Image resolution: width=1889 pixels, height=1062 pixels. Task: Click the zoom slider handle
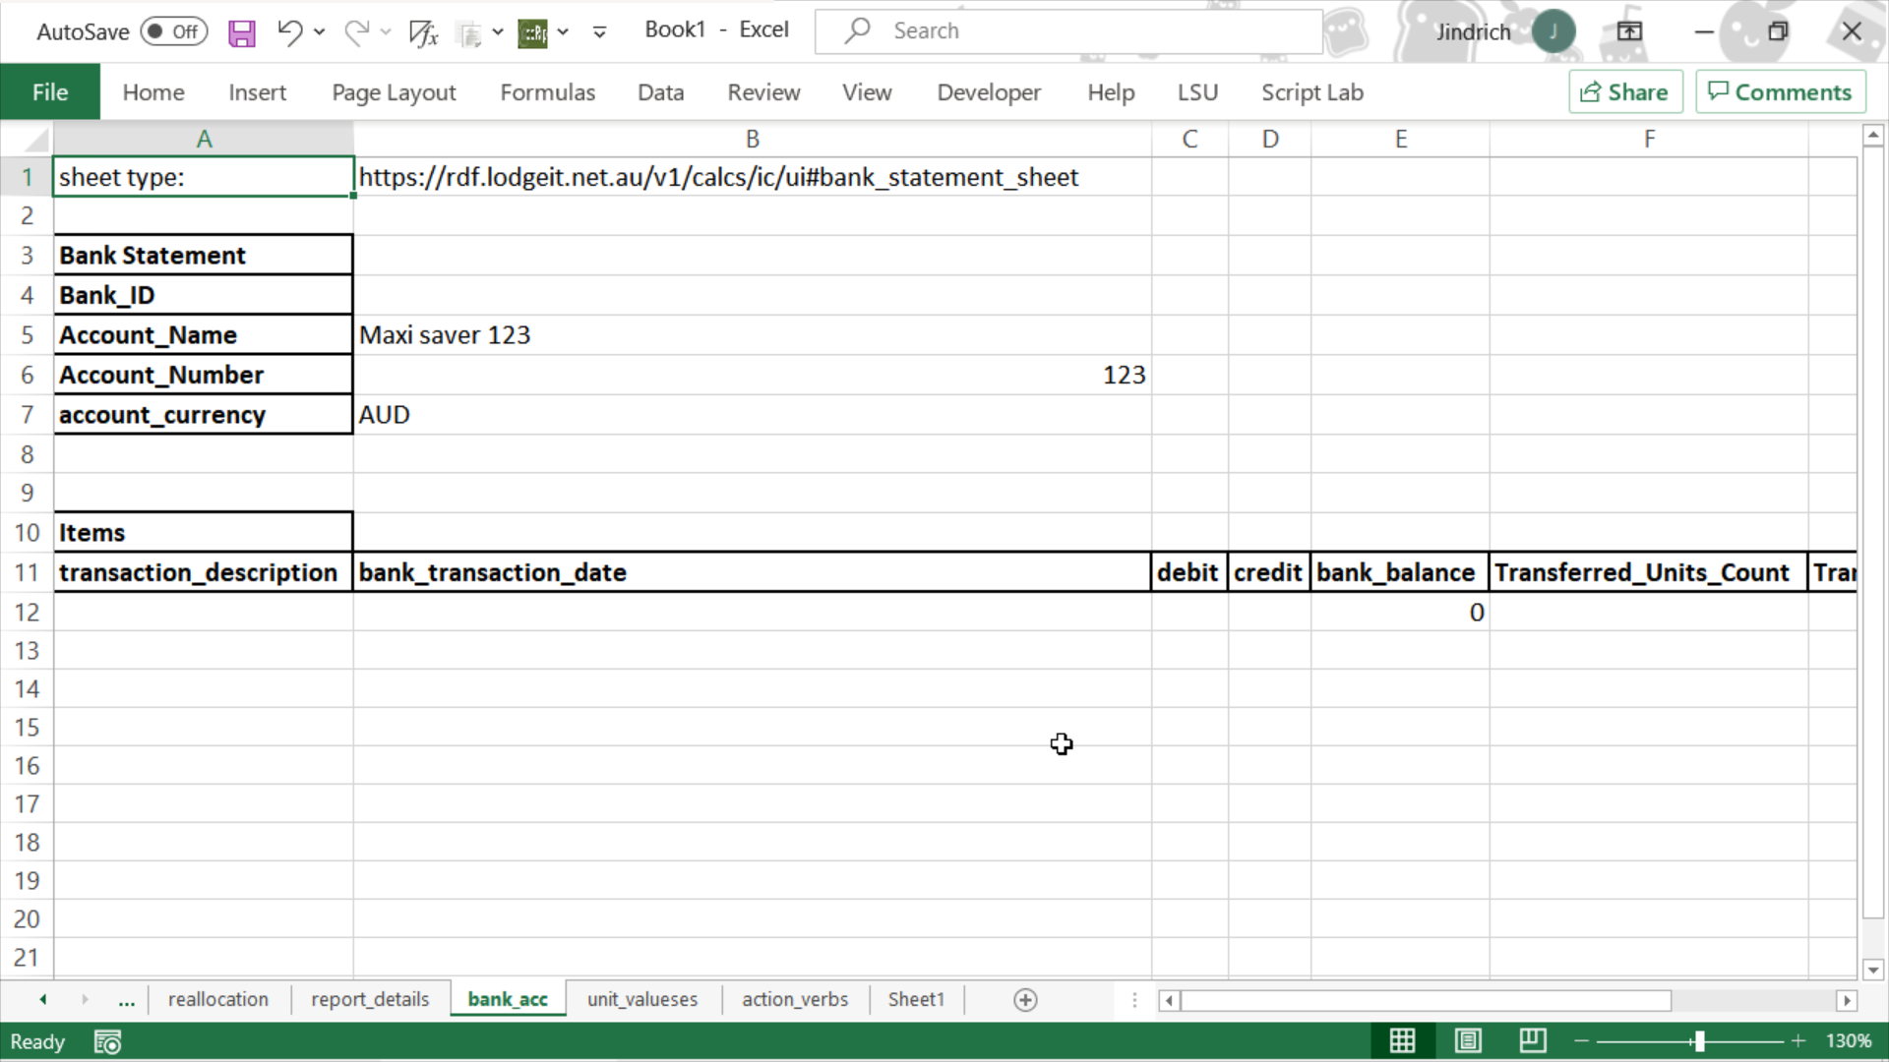click(x=1699, y=1040)
